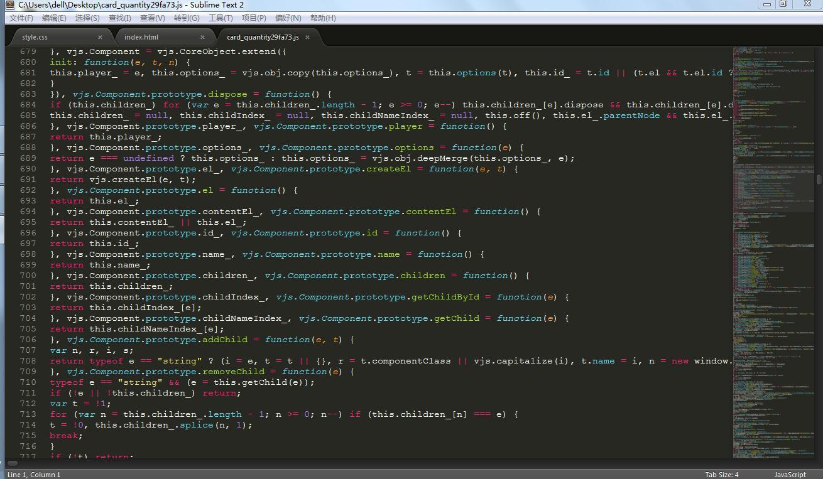Close the style.css tab
Image resolution: width=823 pixels, height=479 pixels.
click(x=100, y=37)
